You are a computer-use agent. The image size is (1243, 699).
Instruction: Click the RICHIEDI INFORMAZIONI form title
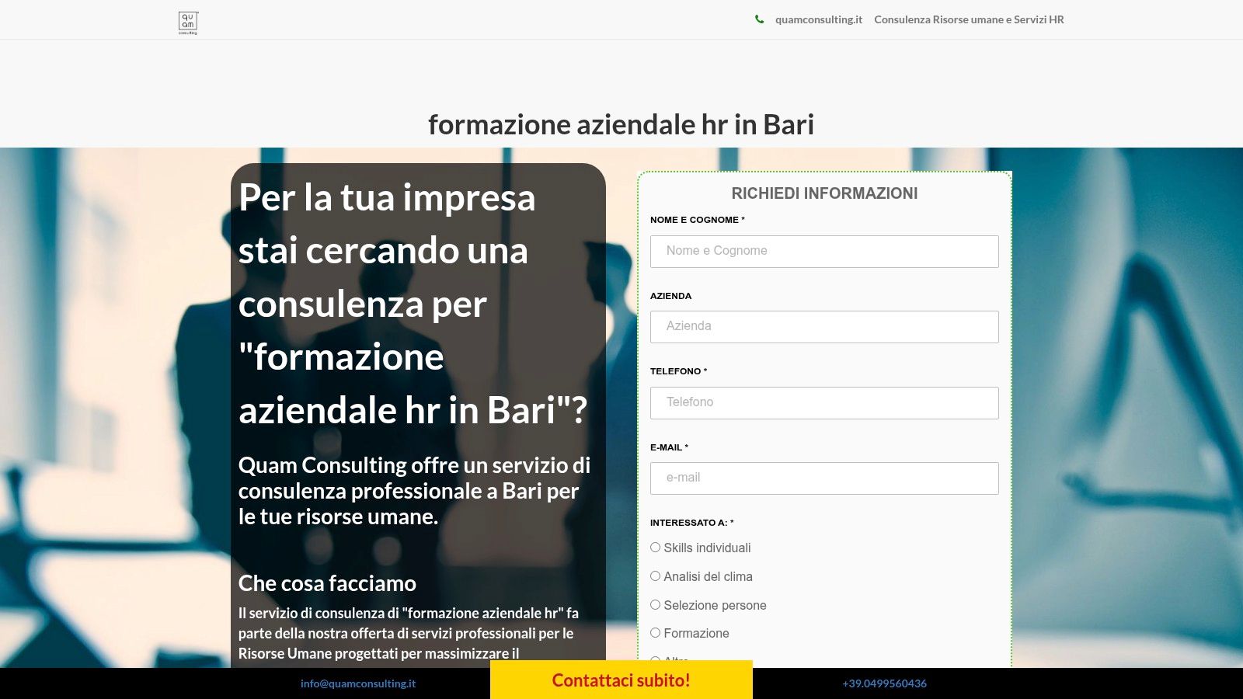(x=824, y=193)
